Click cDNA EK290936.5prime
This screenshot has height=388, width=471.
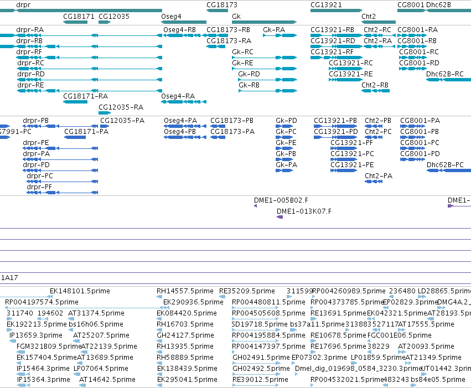click(167, 308)
